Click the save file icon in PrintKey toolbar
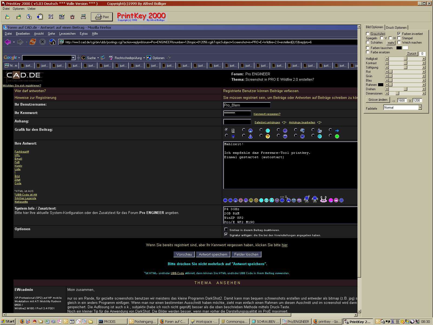This screenshot has height=325, width=433. point(18,17)
